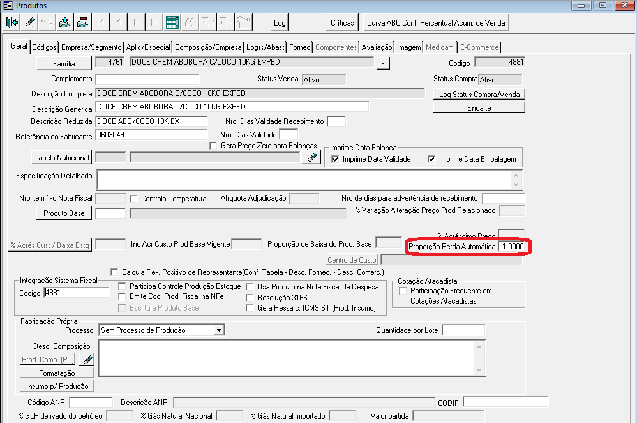Click Curva ABC Conf. Percentual Acum. de Venda

pos(436,23)
